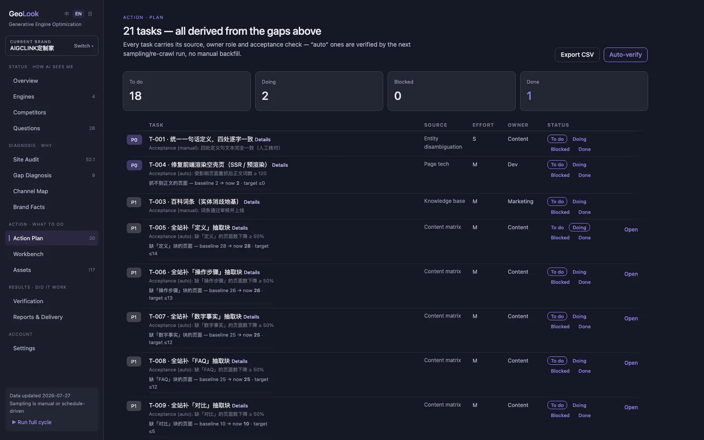Mark T-008 as Done

(x=584, y=371)
